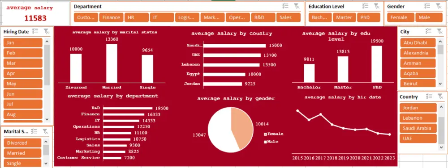The height and width of the screenshot is (168, 448).
Task: Click the Married bar in marital status chart
Action: [x=112, y=63]
